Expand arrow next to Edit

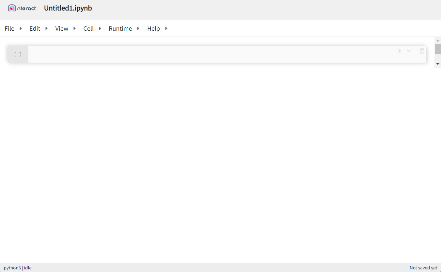coord(46,28)
